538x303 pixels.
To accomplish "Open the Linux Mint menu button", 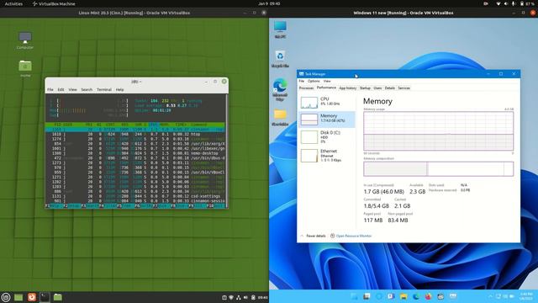I will point(6,297).
